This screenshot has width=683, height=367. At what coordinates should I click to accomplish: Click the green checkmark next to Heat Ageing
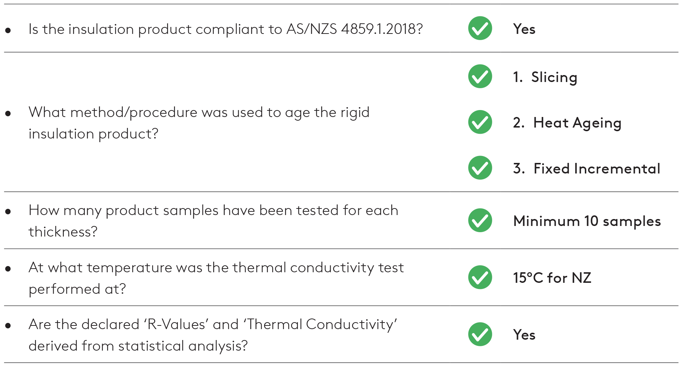point(480,122)
